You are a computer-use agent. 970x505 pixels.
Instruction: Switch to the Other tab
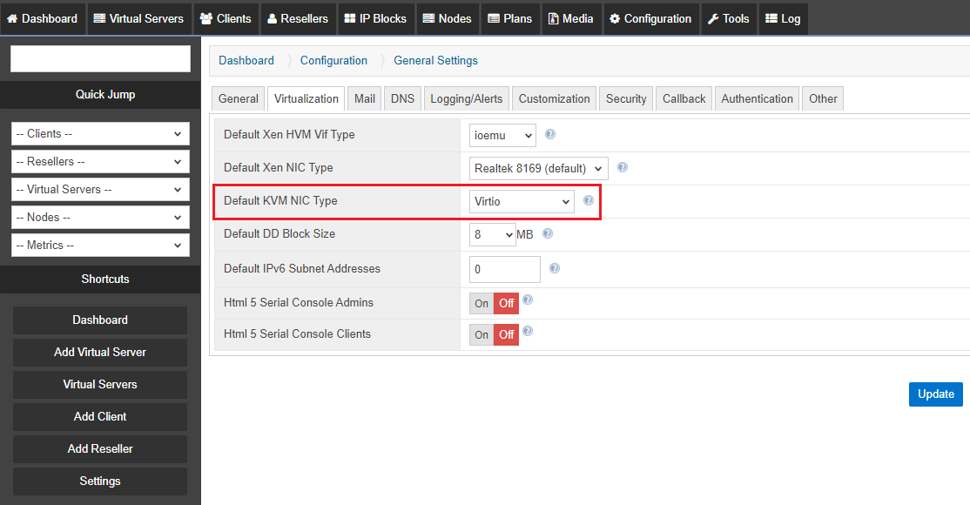(x=823, y=99)
